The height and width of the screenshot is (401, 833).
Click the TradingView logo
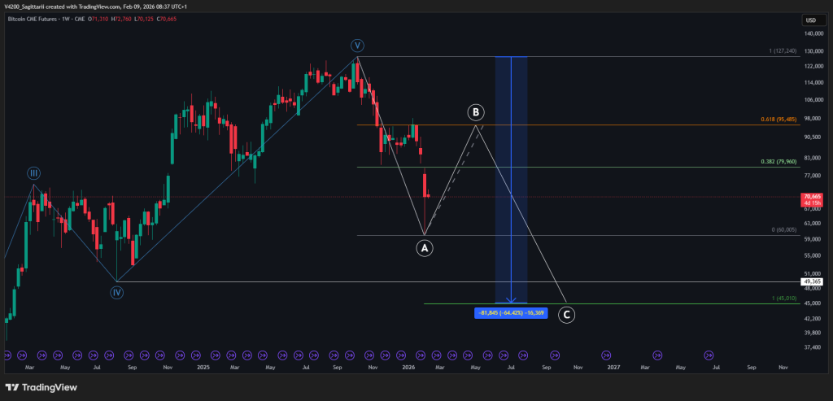[41, 387]
